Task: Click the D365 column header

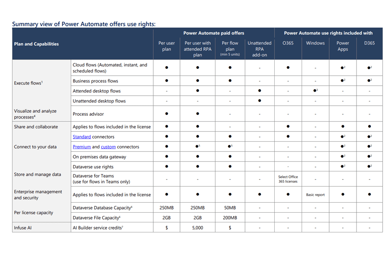Action: pyautogui.click(x=369, y=43)
